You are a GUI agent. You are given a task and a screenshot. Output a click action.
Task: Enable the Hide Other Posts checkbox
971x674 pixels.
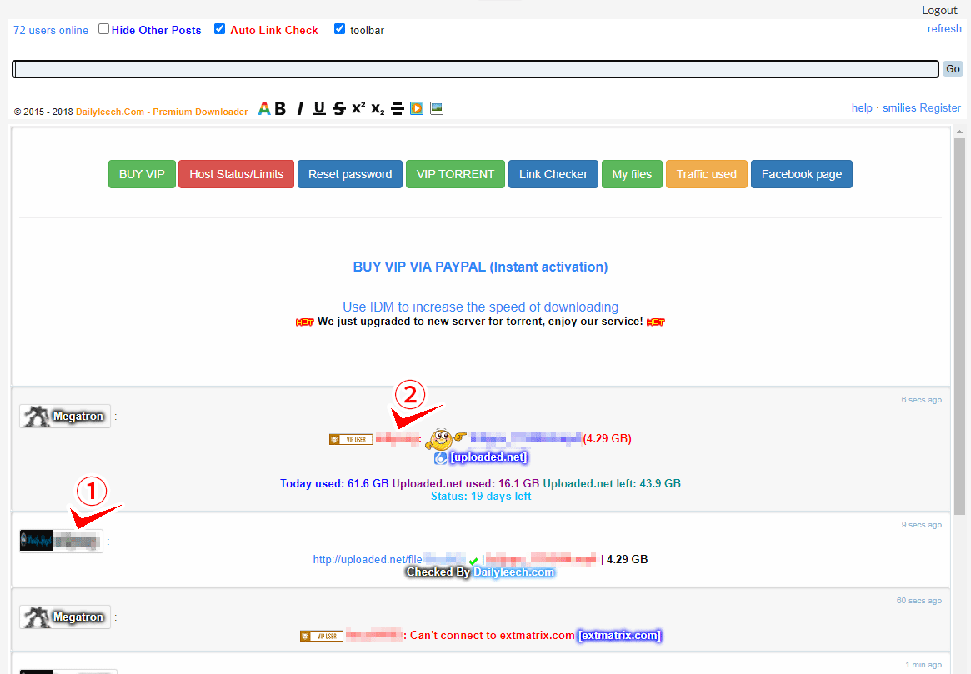tap(104, 29)
